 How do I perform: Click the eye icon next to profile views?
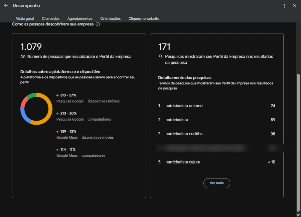pyautogui.click(x=23, y=56)
